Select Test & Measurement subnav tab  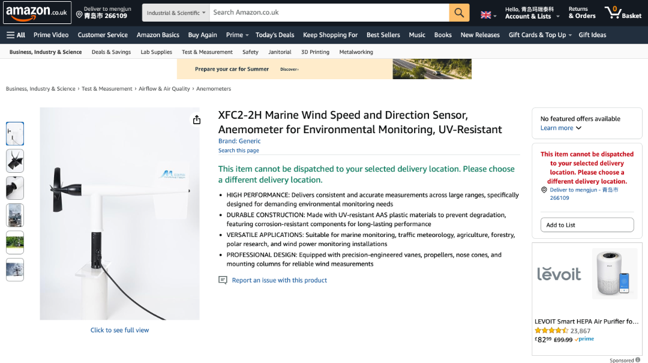click(207, 52)
